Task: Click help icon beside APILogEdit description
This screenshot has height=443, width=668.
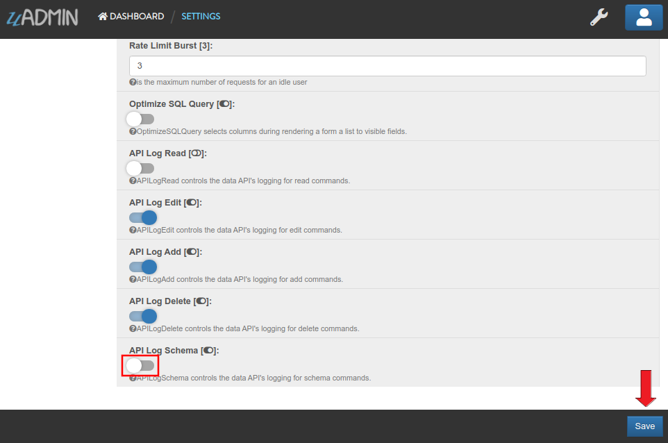Action: 133,230
